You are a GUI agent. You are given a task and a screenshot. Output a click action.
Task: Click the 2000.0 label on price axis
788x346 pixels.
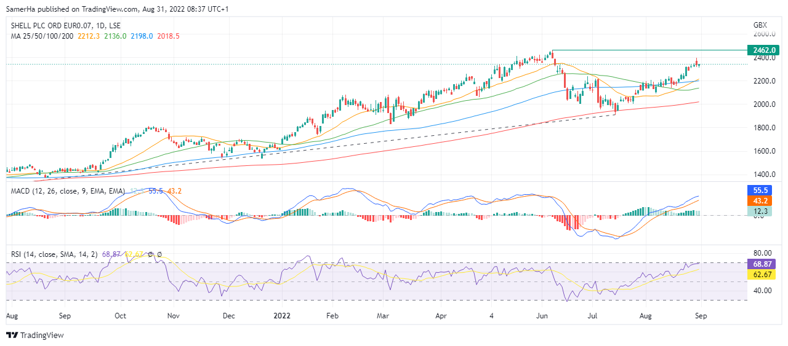[760, 104]
